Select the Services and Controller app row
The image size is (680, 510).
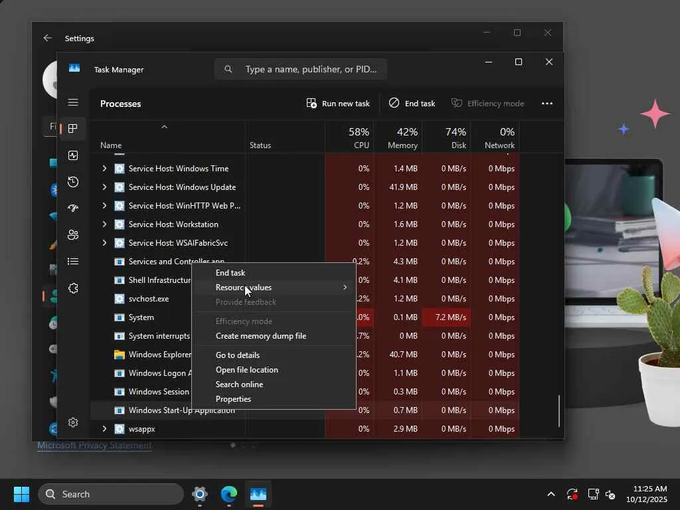point(304,262)
